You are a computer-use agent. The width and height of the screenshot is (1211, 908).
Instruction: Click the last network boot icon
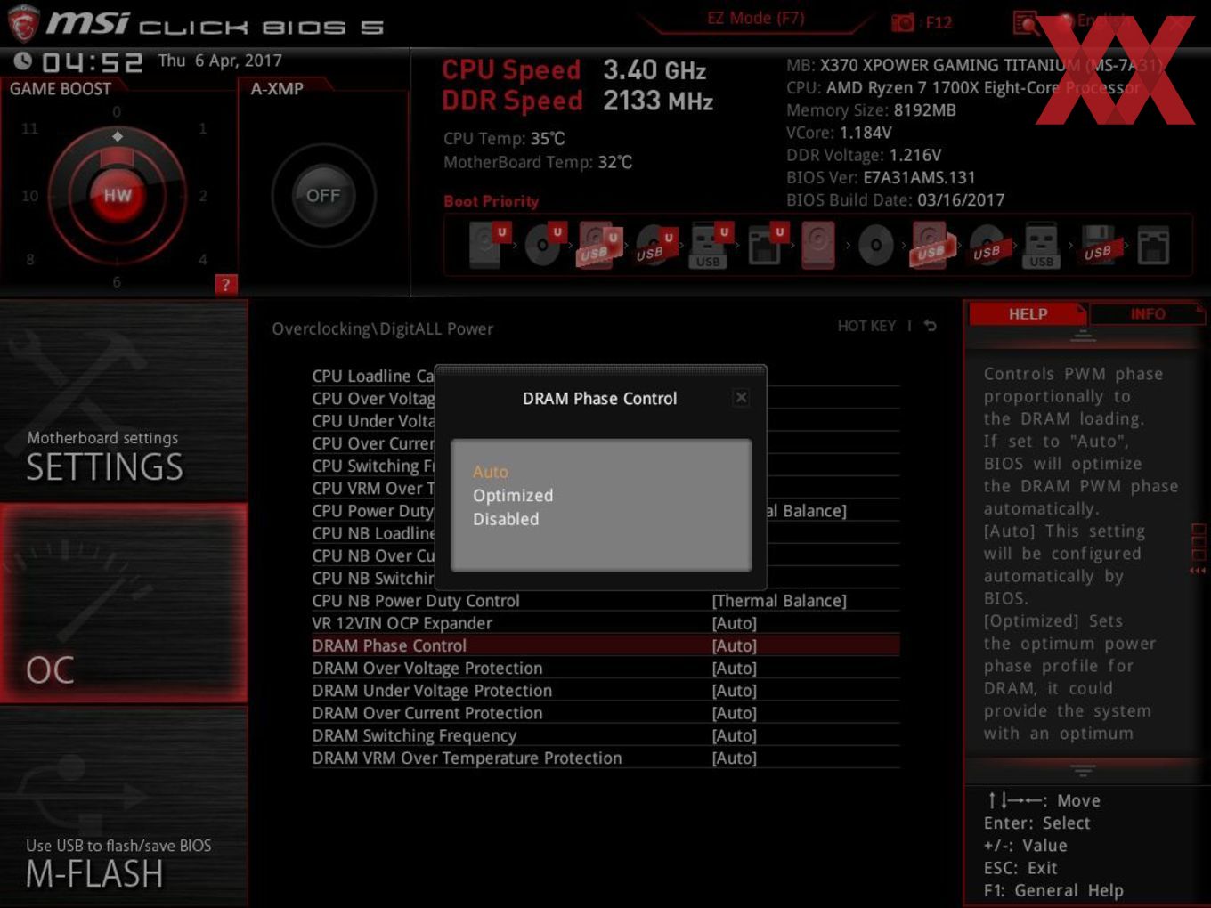click(1153, 246)
